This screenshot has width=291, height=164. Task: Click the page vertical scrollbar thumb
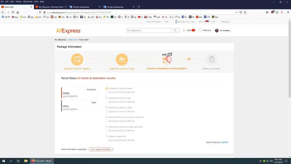[x=290, y=59]
